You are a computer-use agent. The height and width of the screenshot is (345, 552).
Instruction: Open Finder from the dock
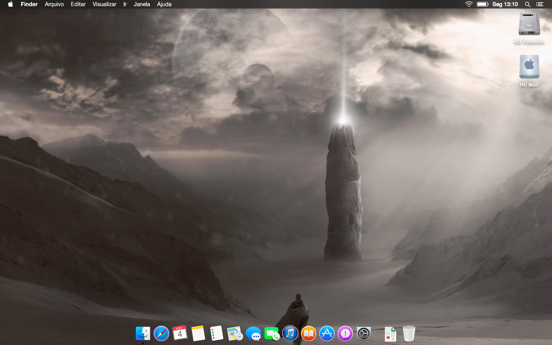[143, 333]
